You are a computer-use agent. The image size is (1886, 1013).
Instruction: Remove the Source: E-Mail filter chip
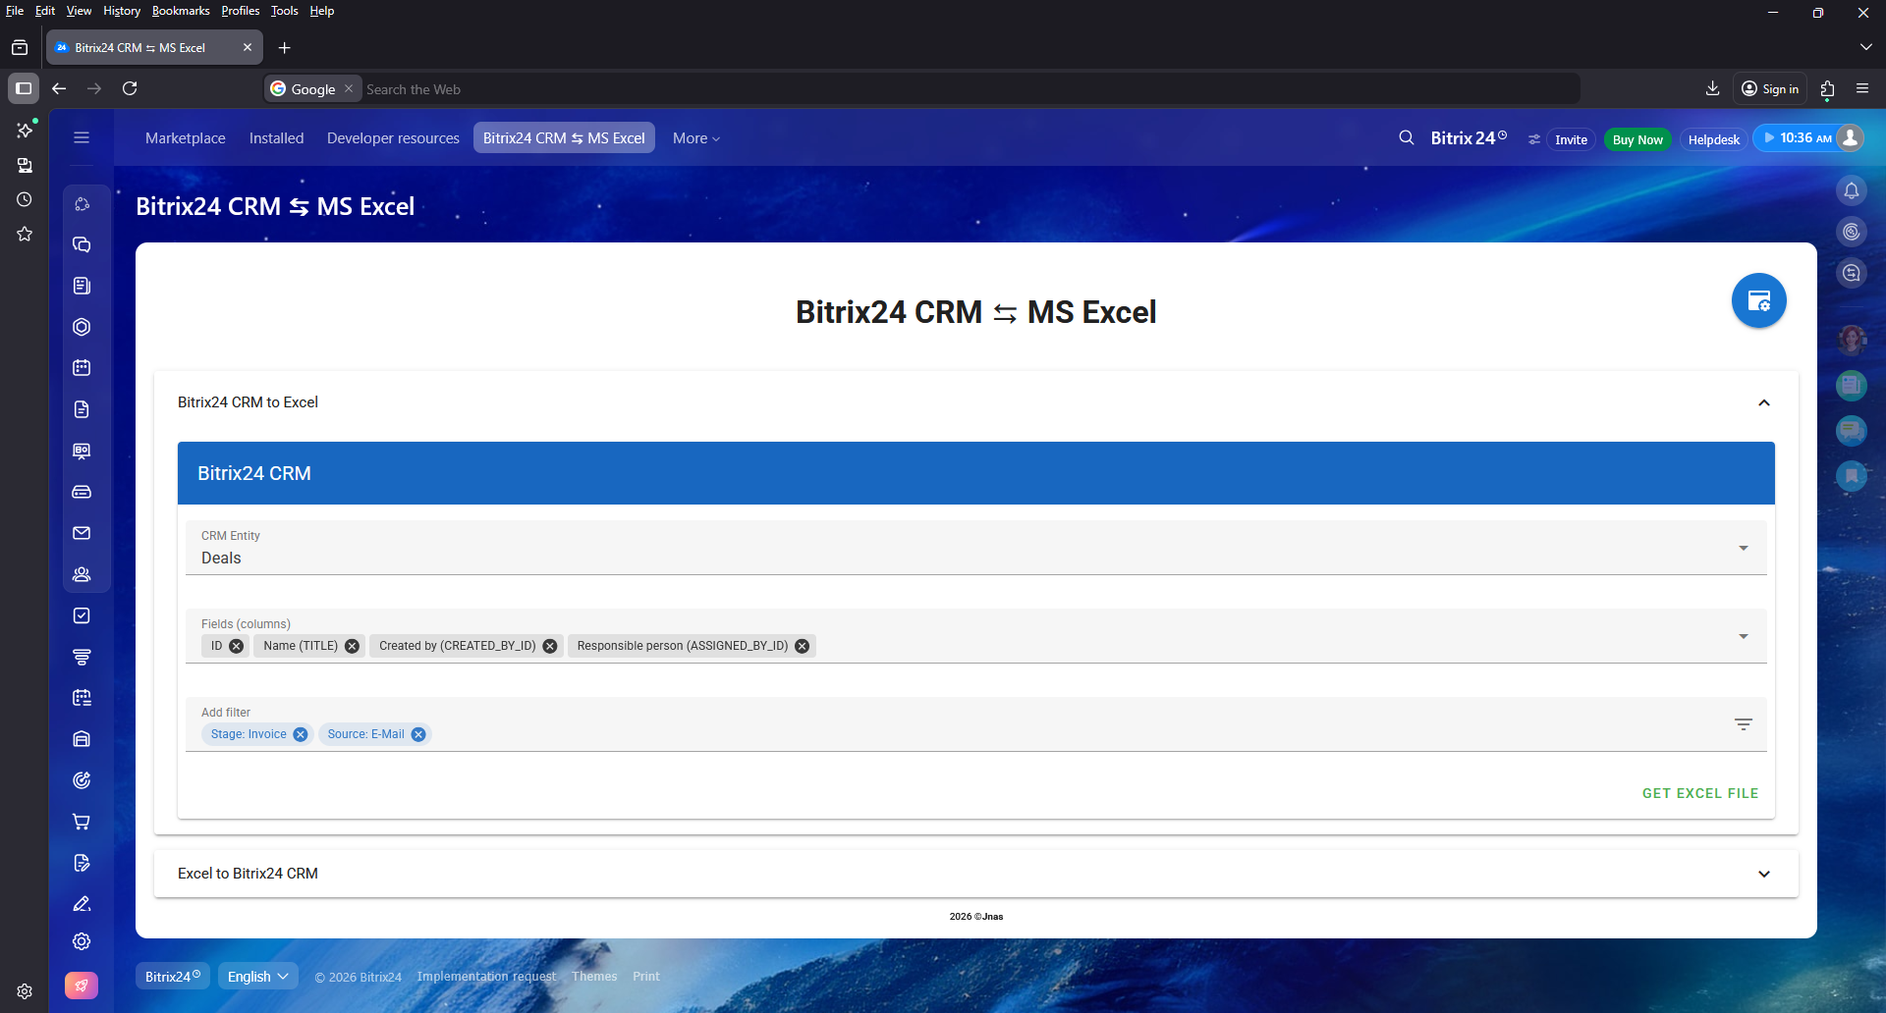click(x=418, y=734)
